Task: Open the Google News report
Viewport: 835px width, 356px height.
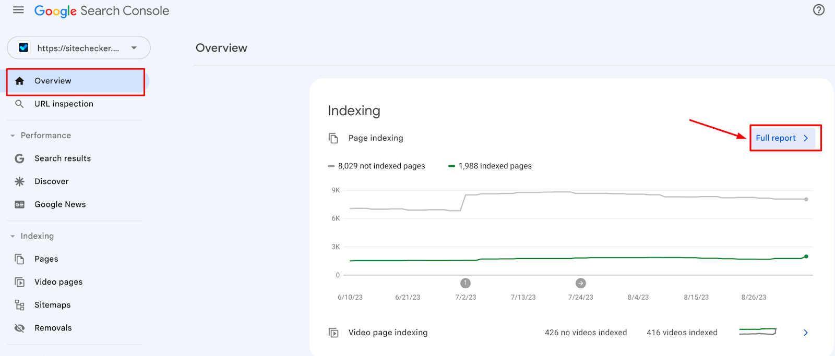Action: tap(60, 204)
